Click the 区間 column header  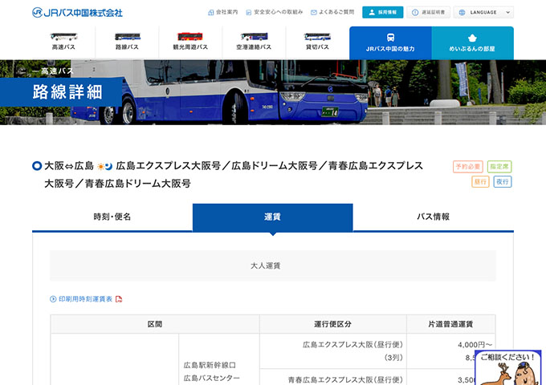[155, 324]
